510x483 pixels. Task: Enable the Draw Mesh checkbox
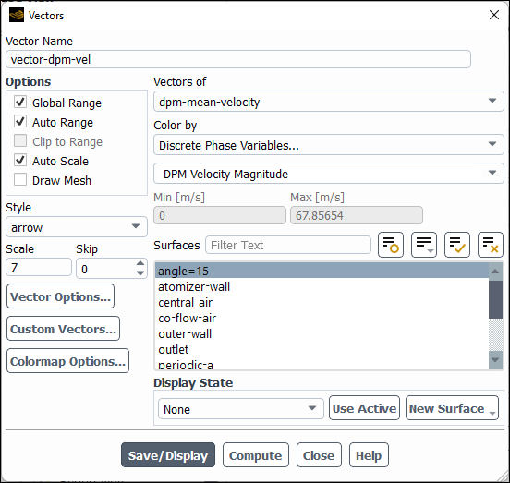pos(20,179)
